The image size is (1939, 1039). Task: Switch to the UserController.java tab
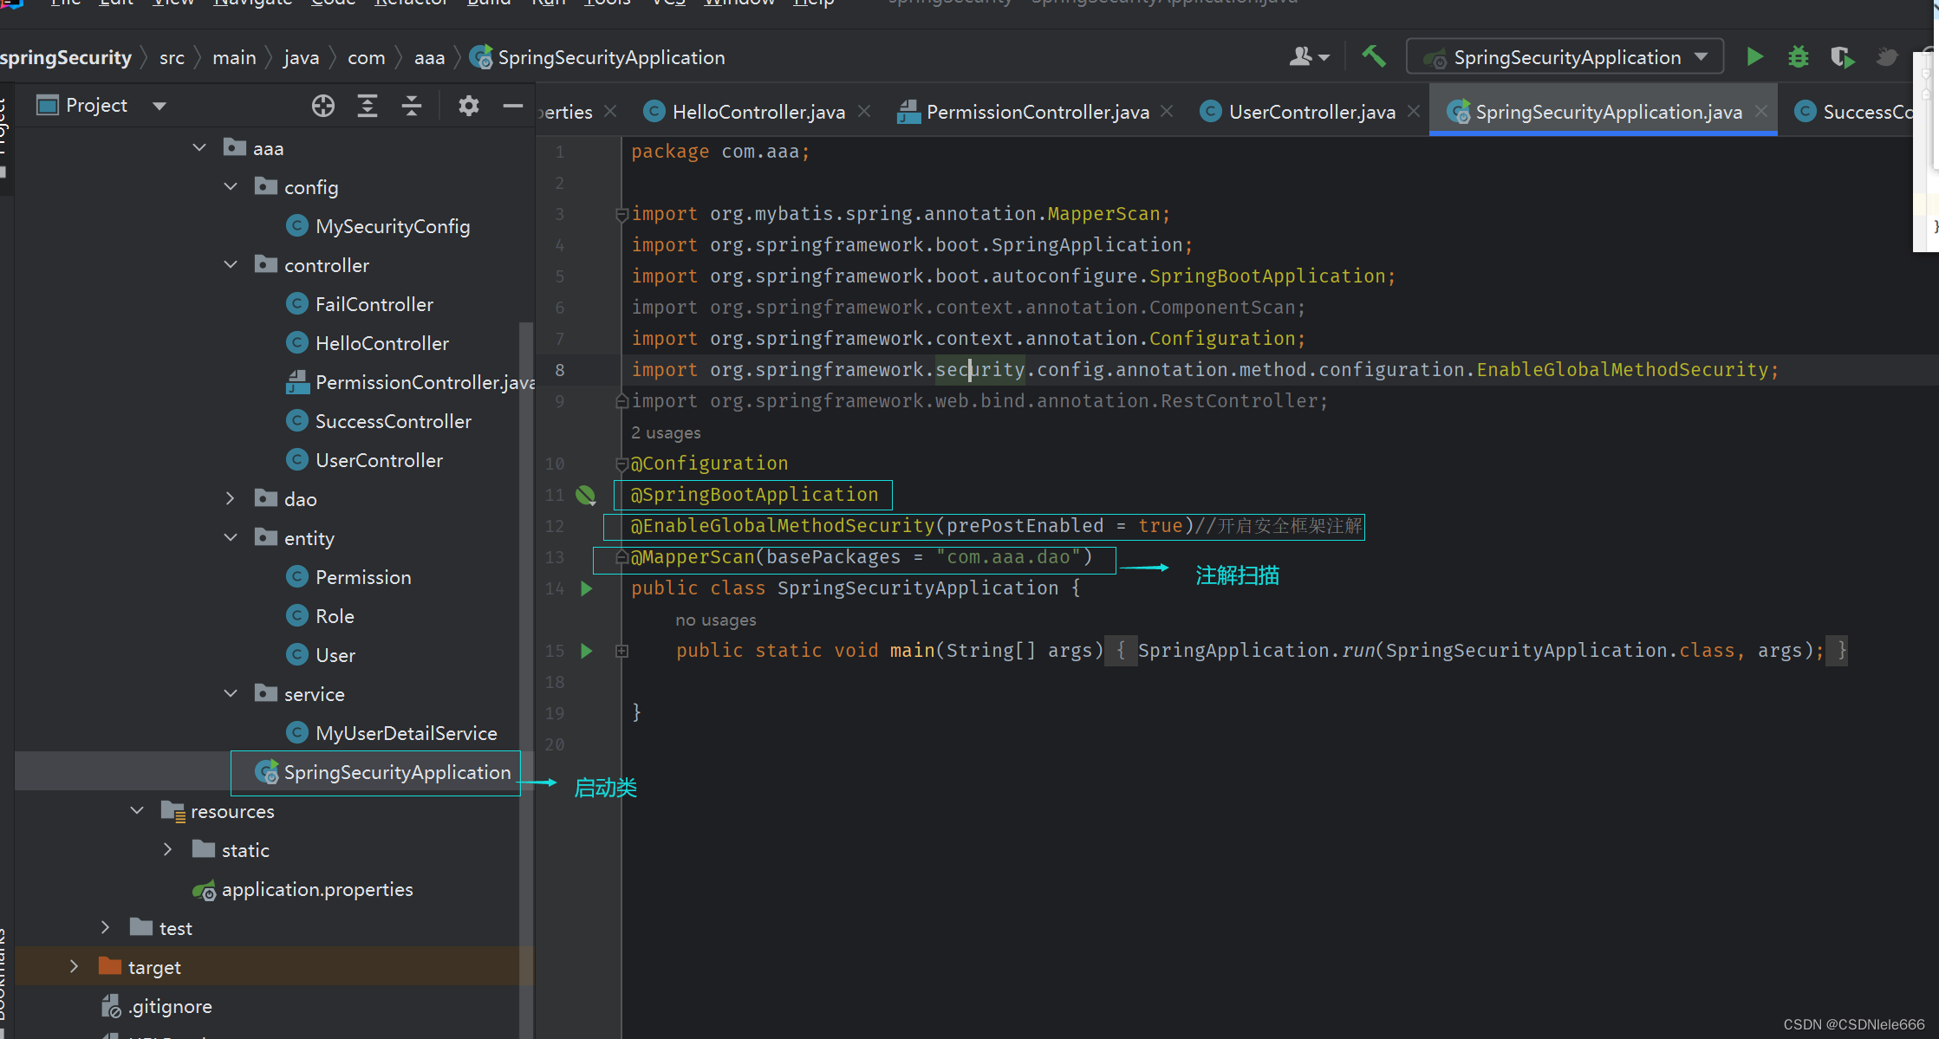(x=1311, y=111)
